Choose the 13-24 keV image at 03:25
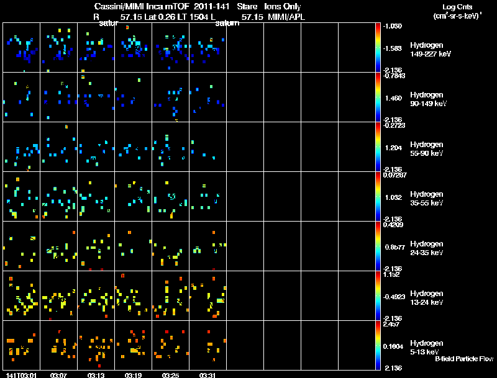 [x=170, y=295]
